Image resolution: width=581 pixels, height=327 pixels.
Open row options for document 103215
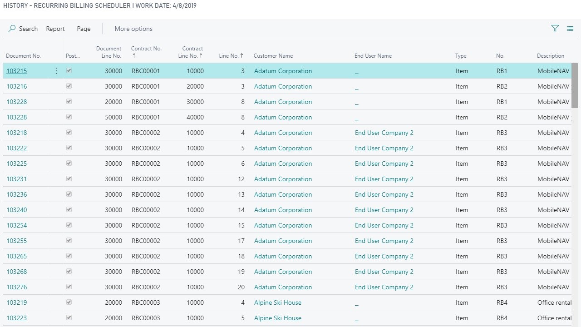pos(57,71)
